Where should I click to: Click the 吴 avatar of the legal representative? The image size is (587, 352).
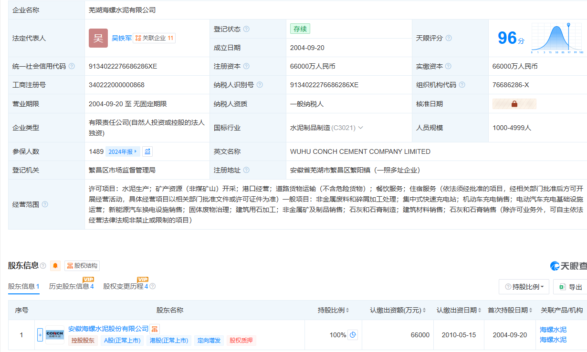pyautogui.click(x=98, y=38)
